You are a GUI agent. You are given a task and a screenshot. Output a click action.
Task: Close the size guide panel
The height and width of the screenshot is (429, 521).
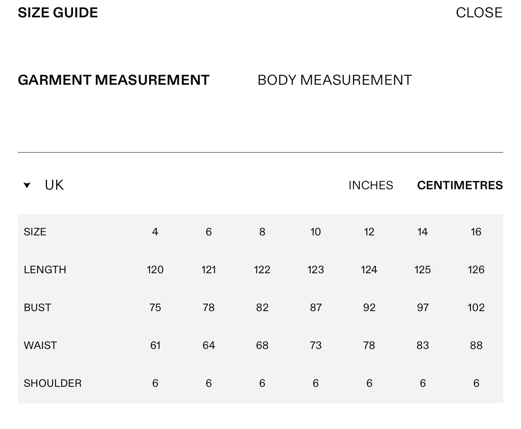click(x=479, y=13)
